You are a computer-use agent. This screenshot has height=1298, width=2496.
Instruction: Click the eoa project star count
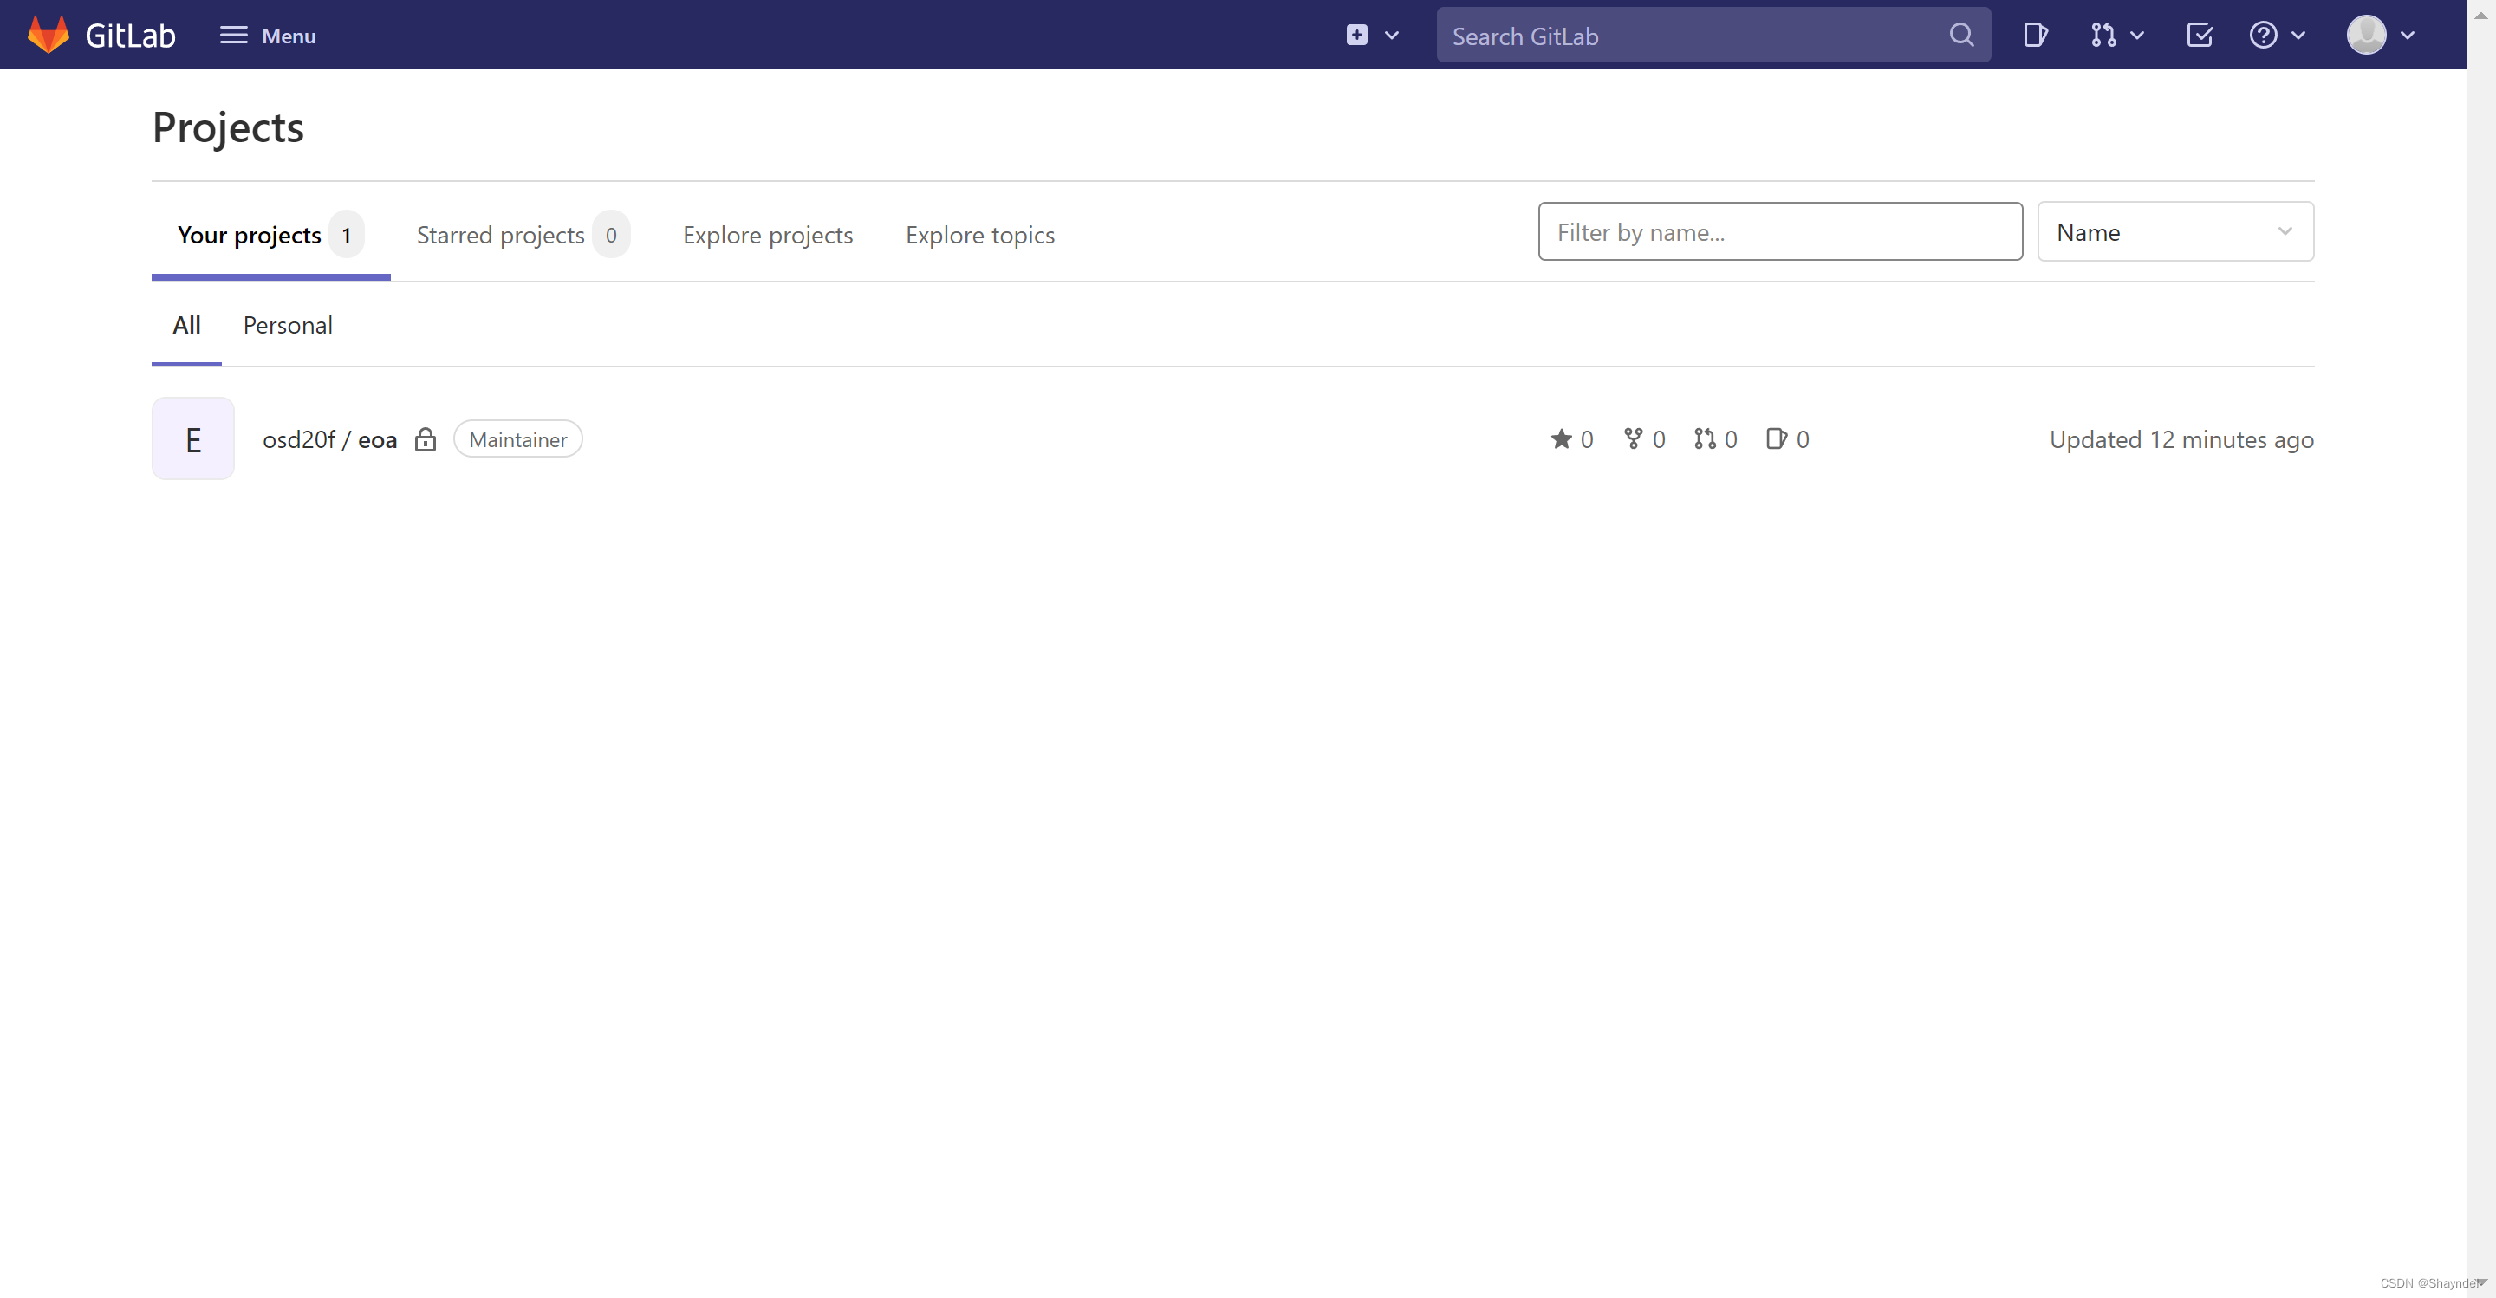(1571, 440)
